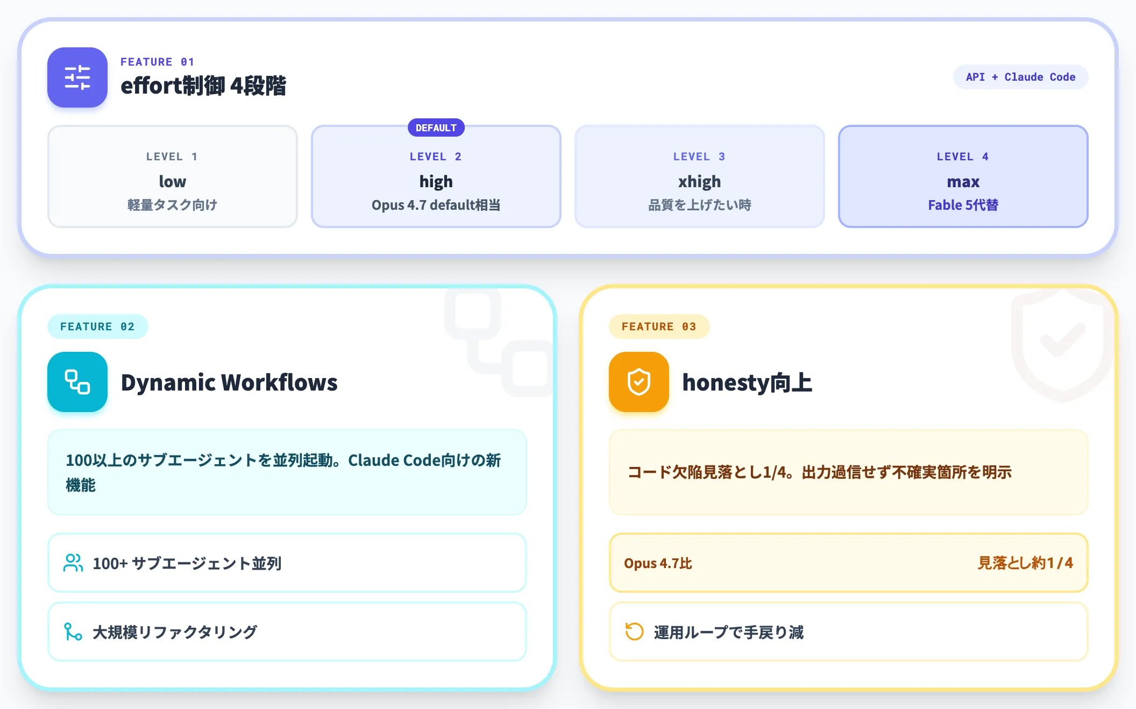Click the branch icon beside 大規模リファクタリング
This screenshot has height=709, width=1136.
(x=73, y=632)
